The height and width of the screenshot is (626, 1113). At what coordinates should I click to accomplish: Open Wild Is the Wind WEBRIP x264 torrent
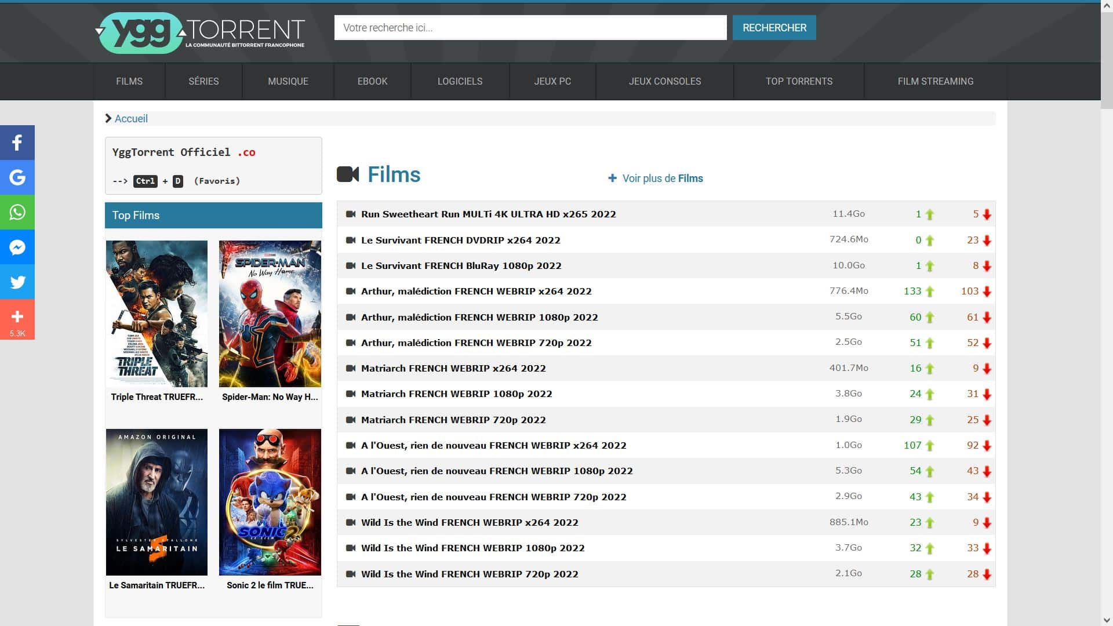pyautogui.click(x=470, y=522)
